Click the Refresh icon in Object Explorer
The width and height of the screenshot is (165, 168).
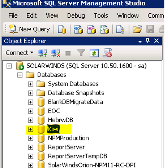[x=94, y=53]
